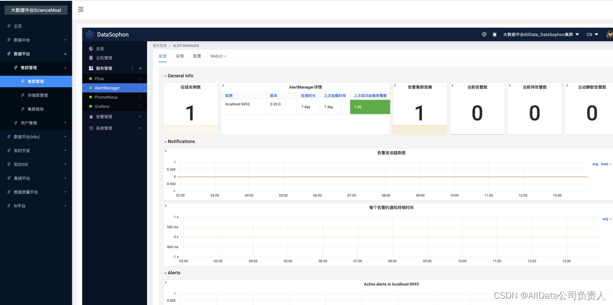
Task: Click the 主机管理 host icon
Action: click(x=91, y=58)
